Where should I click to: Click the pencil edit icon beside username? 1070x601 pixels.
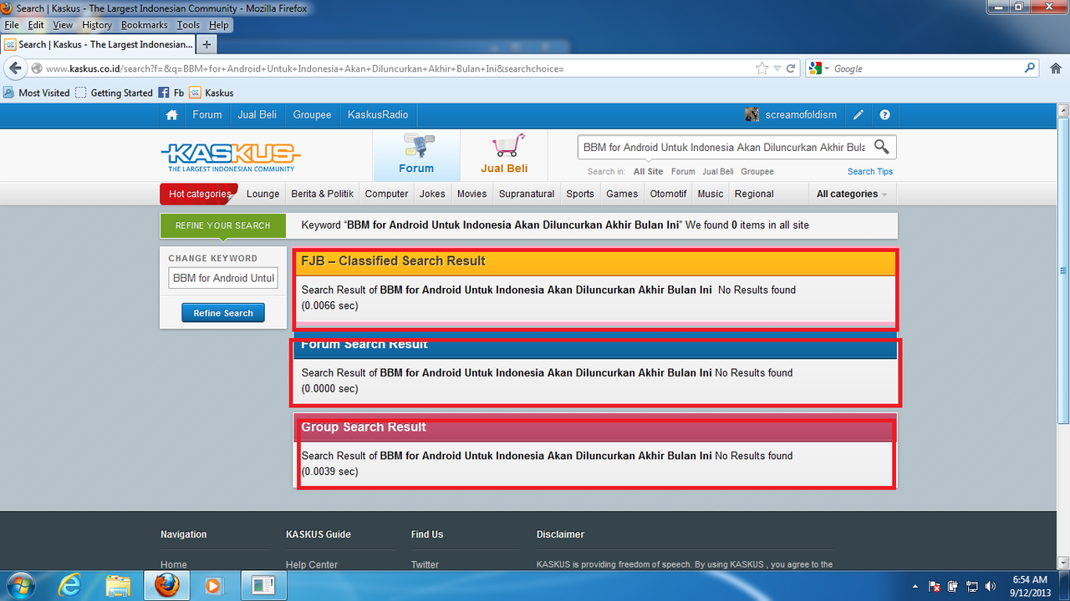[859, 115]
